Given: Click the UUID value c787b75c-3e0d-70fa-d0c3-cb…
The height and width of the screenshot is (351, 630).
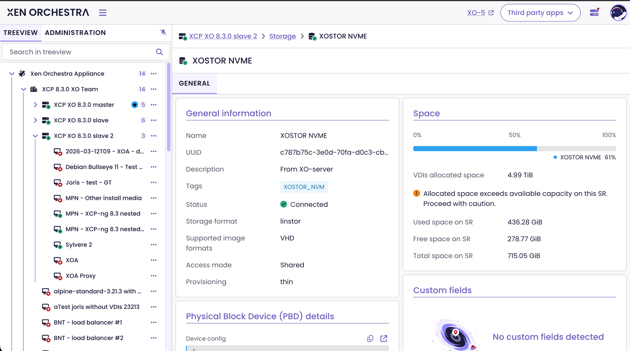Looking at the screenshot, I should click(334, 153).
